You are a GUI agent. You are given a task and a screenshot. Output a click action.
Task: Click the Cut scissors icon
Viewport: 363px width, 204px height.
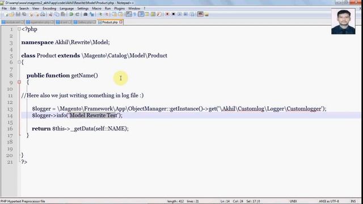point(50,14)
